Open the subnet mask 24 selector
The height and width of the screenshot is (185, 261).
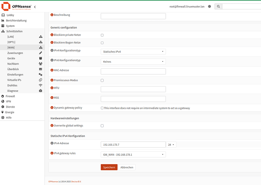pos(171,145)
